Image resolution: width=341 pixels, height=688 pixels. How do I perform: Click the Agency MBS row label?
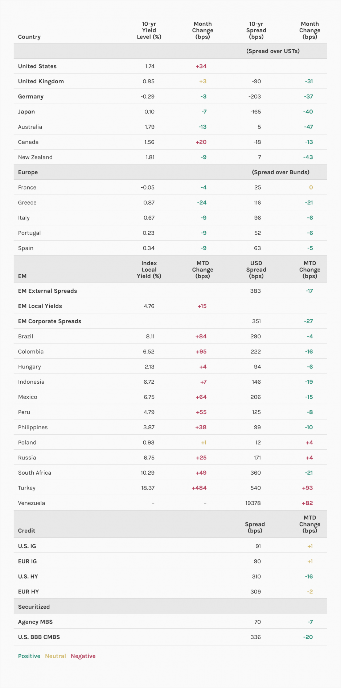coord(35,622)
